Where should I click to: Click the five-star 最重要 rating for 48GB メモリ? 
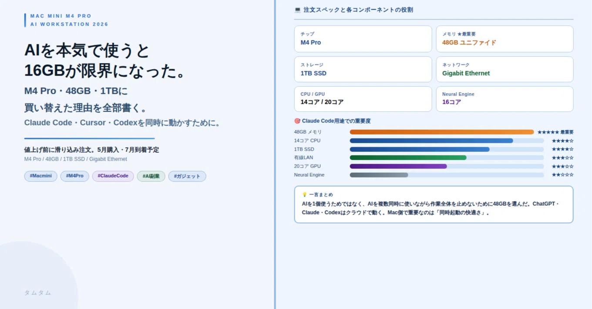pyautogui.click(x=555, y=132)
